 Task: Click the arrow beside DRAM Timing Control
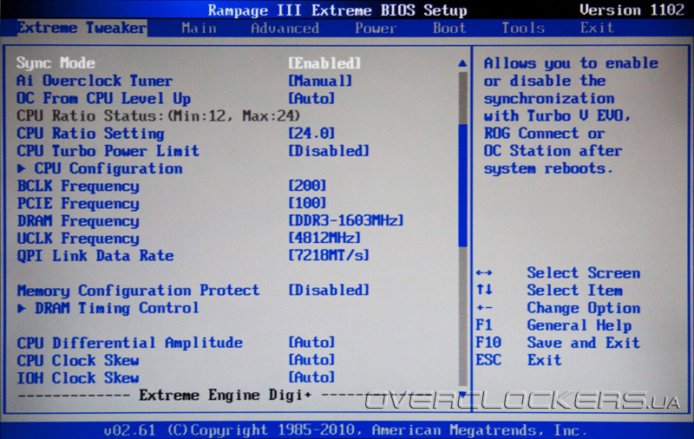(x=21, y=308)
